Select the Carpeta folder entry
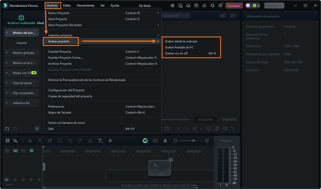Image resolution: width=321 pixels, height=189 pixels. pyautogui.click(x=22, y=43)
